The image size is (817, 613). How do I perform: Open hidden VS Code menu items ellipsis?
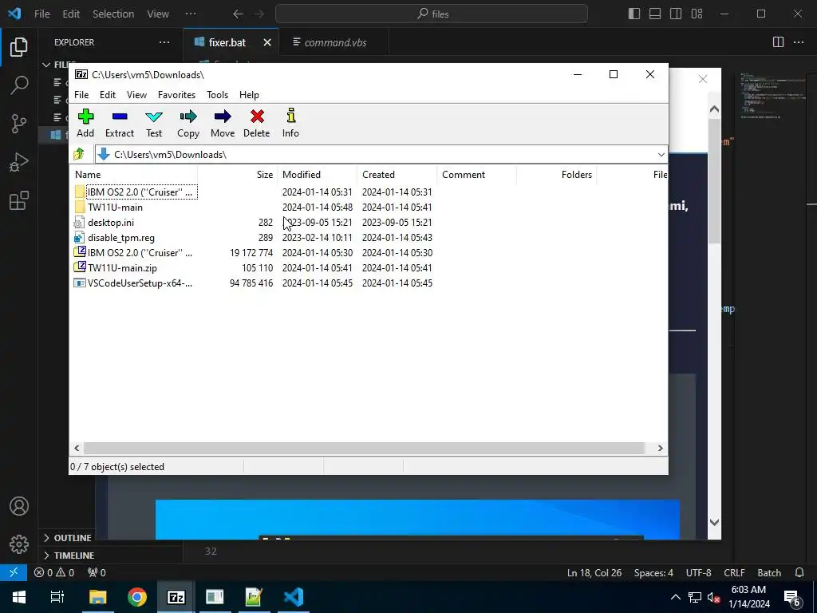pos(191,14)
